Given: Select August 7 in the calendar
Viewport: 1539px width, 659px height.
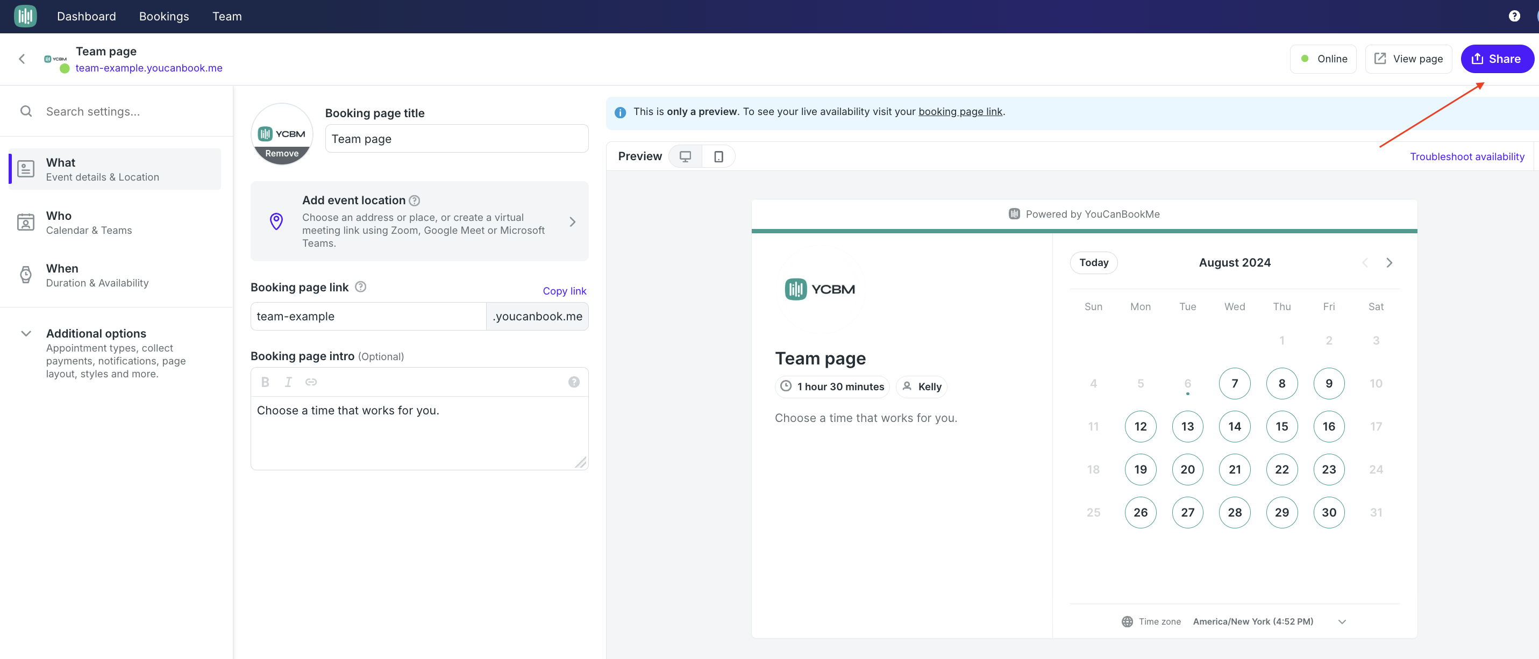Looking at the screenshot, I should 1234,384.
